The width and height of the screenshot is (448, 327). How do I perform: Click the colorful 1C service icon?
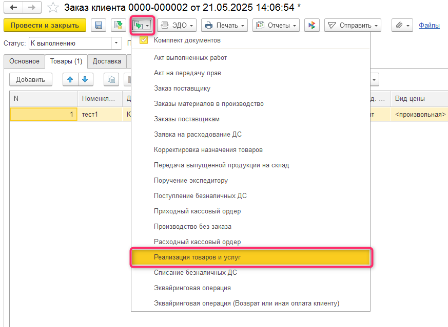[x=311, y=25]
